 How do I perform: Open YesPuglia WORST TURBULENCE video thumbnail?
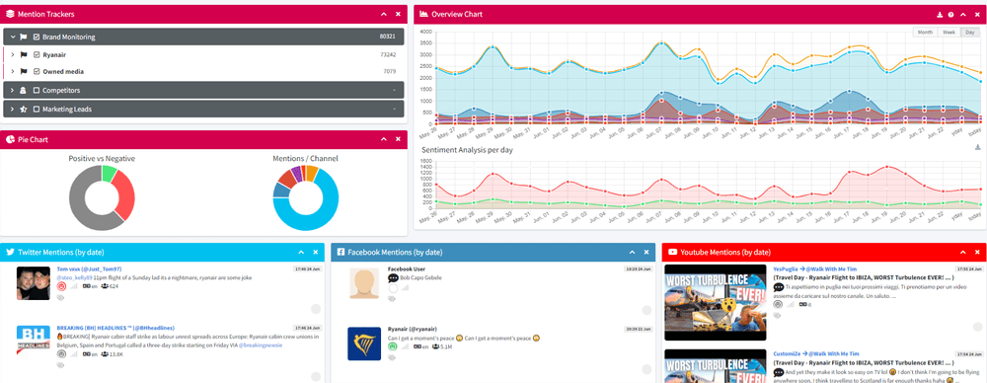pyautogui.click(x=716, y=302)
